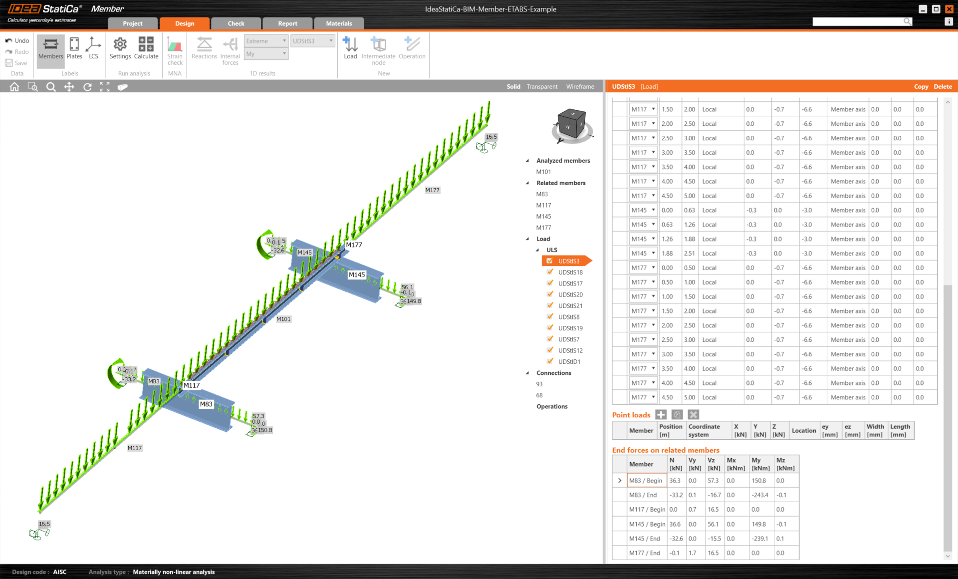Switch view mode to Wireframe
This screenshot has height=579, width=958.
click(580, 87)
